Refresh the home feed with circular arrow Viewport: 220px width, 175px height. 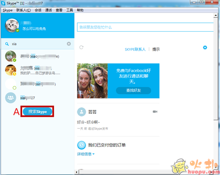(x=81, y=47)
